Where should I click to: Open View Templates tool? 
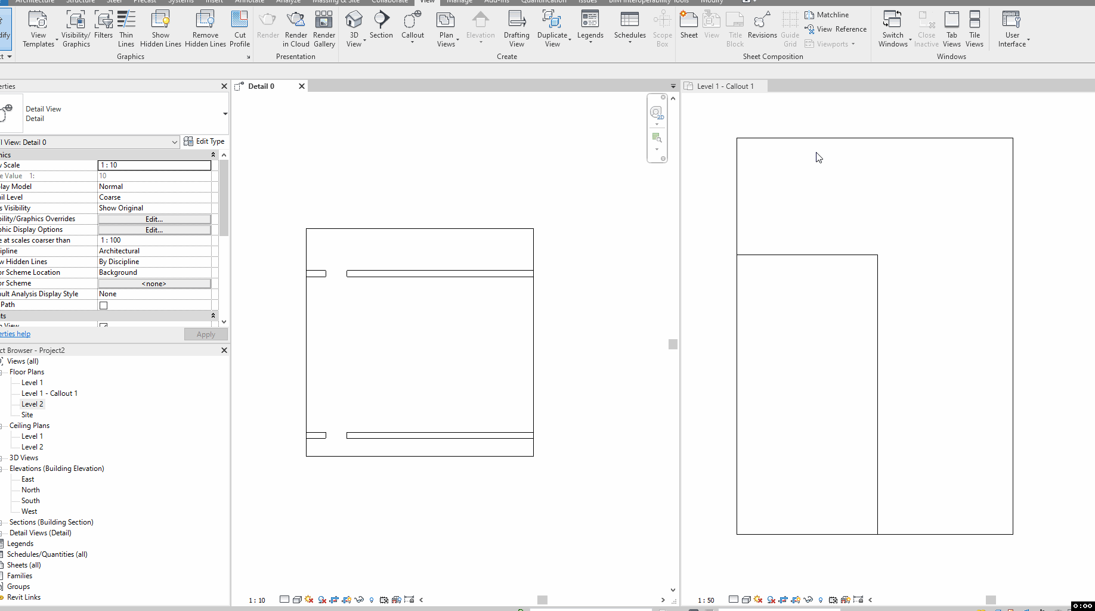point(38,29)
